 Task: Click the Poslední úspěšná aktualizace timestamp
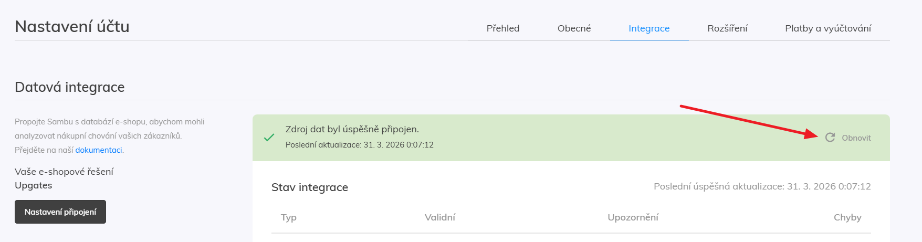tap(762, 186)
